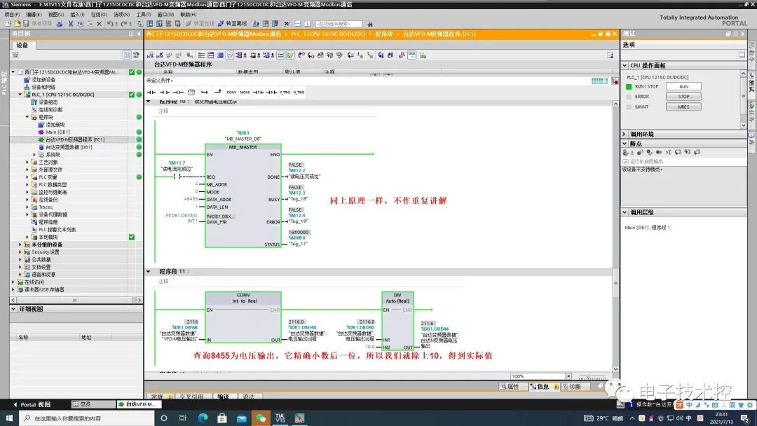
Task: Collapse the 断点 section
Action: click(625, 144)
